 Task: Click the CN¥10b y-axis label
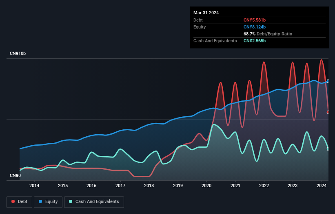(x=18, y=53)
